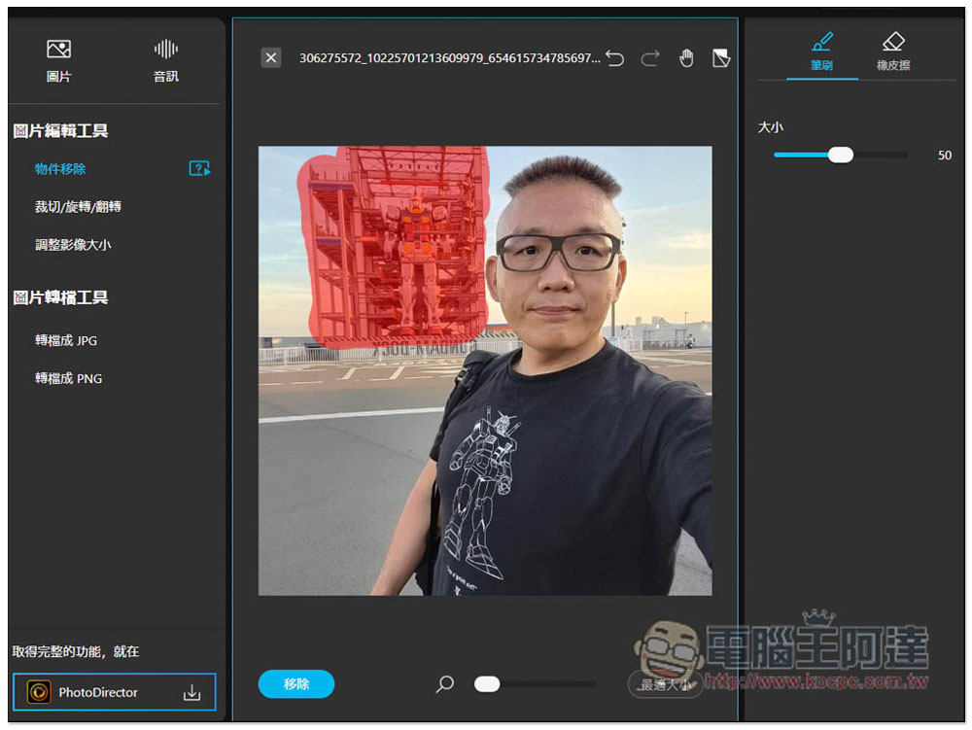Choose 調整影像大小 resize option

pyautogui.click(x=73, y=245)
